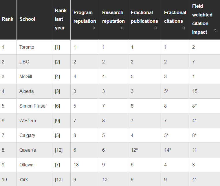Click the Rank column header
This screenshot has width=220, height=186.
click(8, 20)
